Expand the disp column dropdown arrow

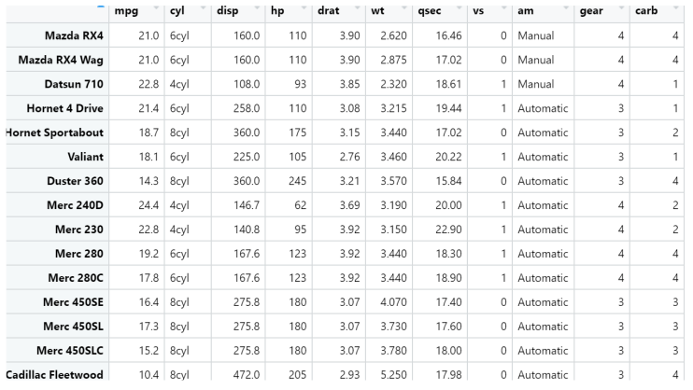(x=257, y=8)
